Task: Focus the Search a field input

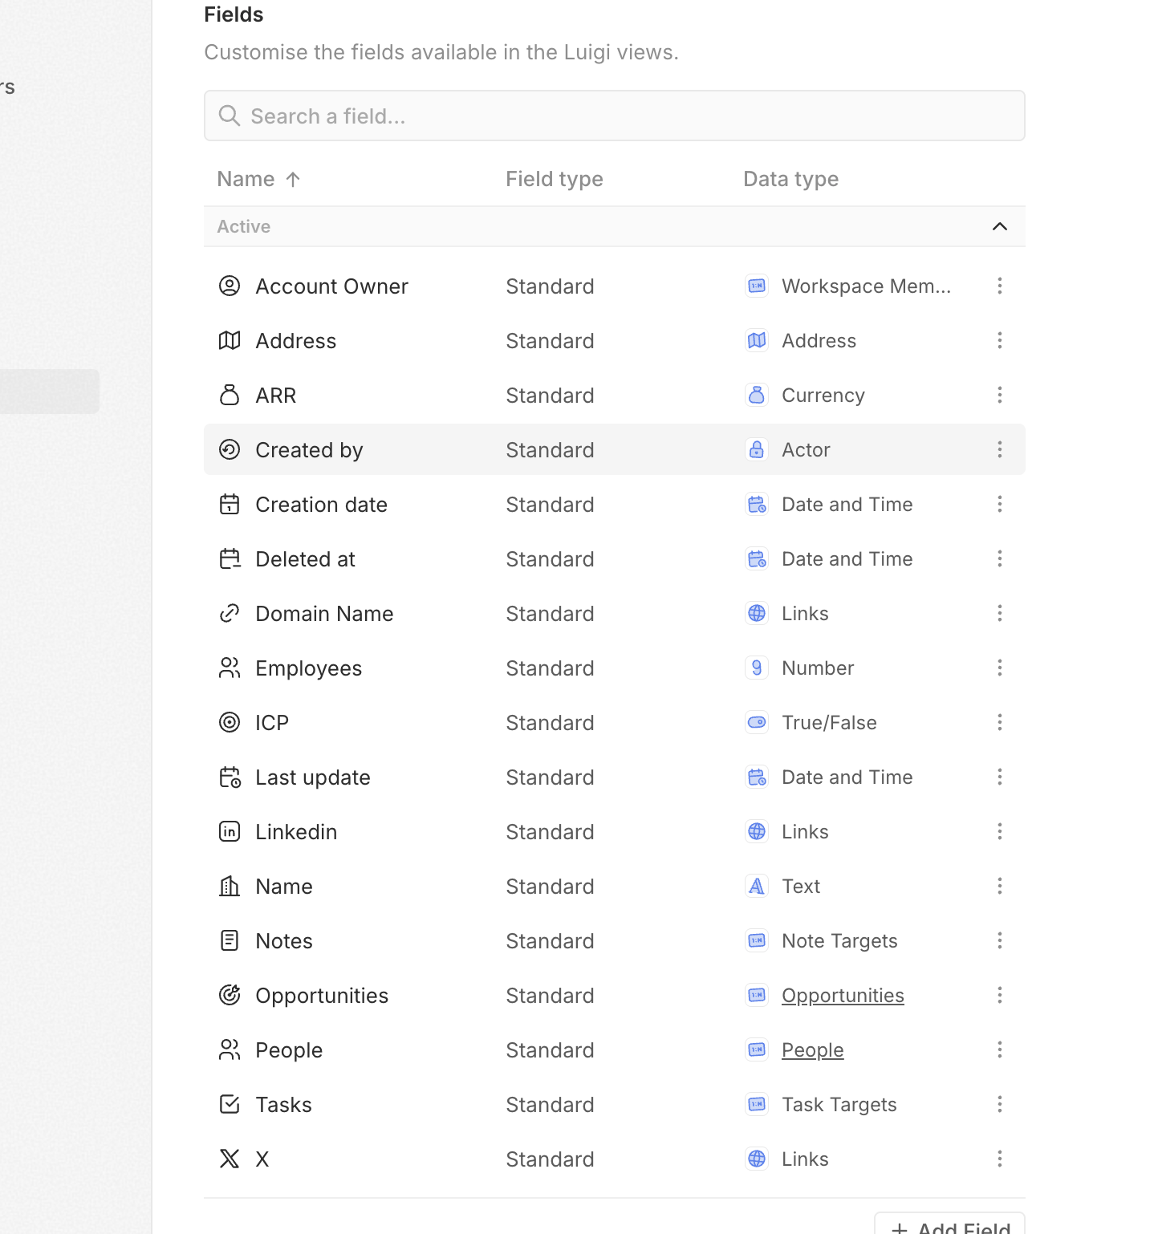Action: coord(615,116)
